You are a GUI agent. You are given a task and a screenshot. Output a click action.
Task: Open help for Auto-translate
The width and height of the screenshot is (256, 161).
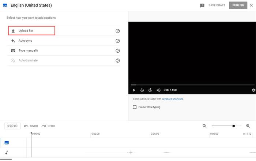tap(117, 61)
